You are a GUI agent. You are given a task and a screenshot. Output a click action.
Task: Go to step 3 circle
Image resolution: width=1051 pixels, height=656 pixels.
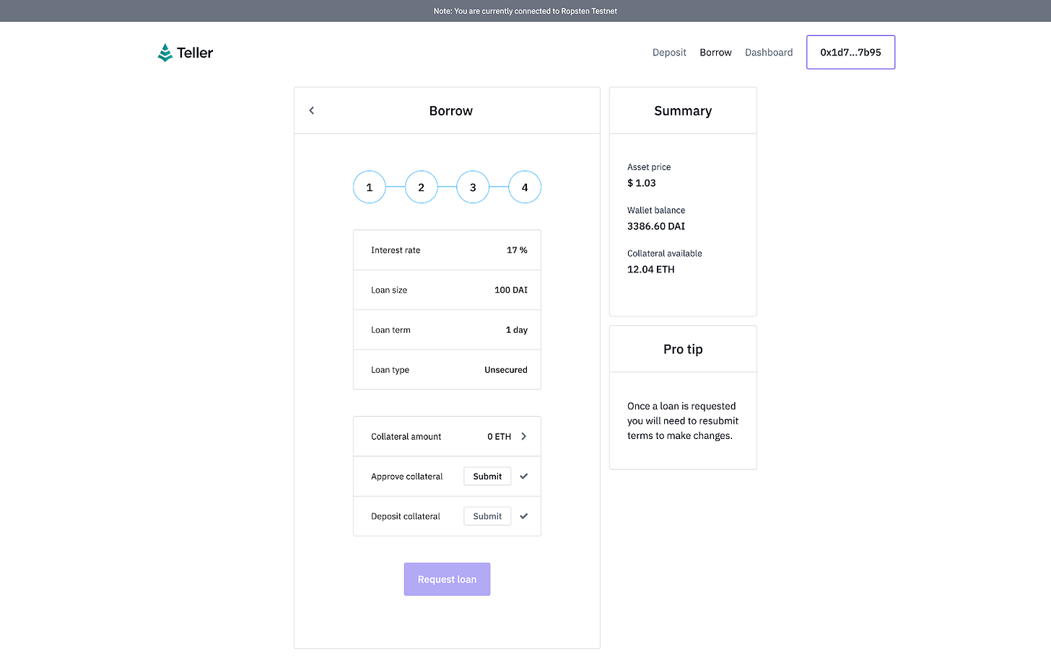473,187
